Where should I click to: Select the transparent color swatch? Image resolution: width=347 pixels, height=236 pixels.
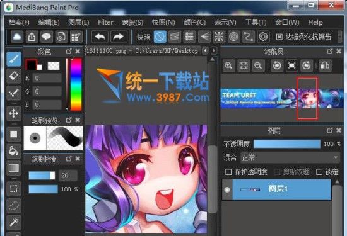(54, 66)
